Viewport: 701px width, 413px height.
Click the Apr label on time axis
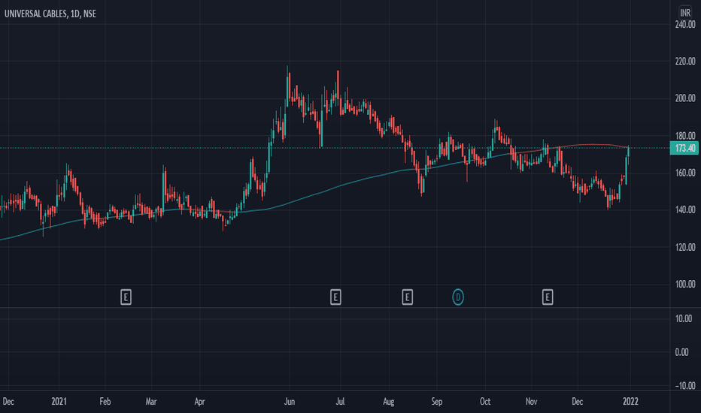[199, 402]
